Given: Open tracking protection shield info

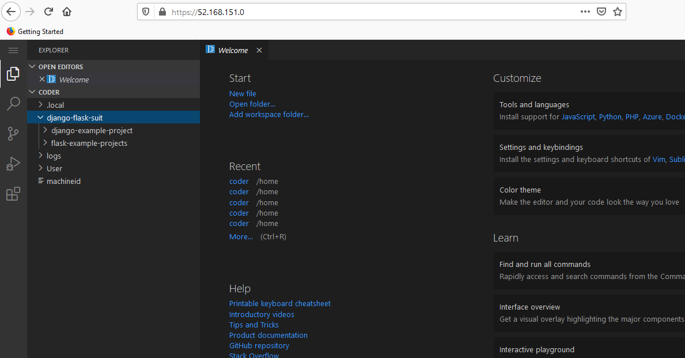Looking at the screenshot, I should coord(146,12).
